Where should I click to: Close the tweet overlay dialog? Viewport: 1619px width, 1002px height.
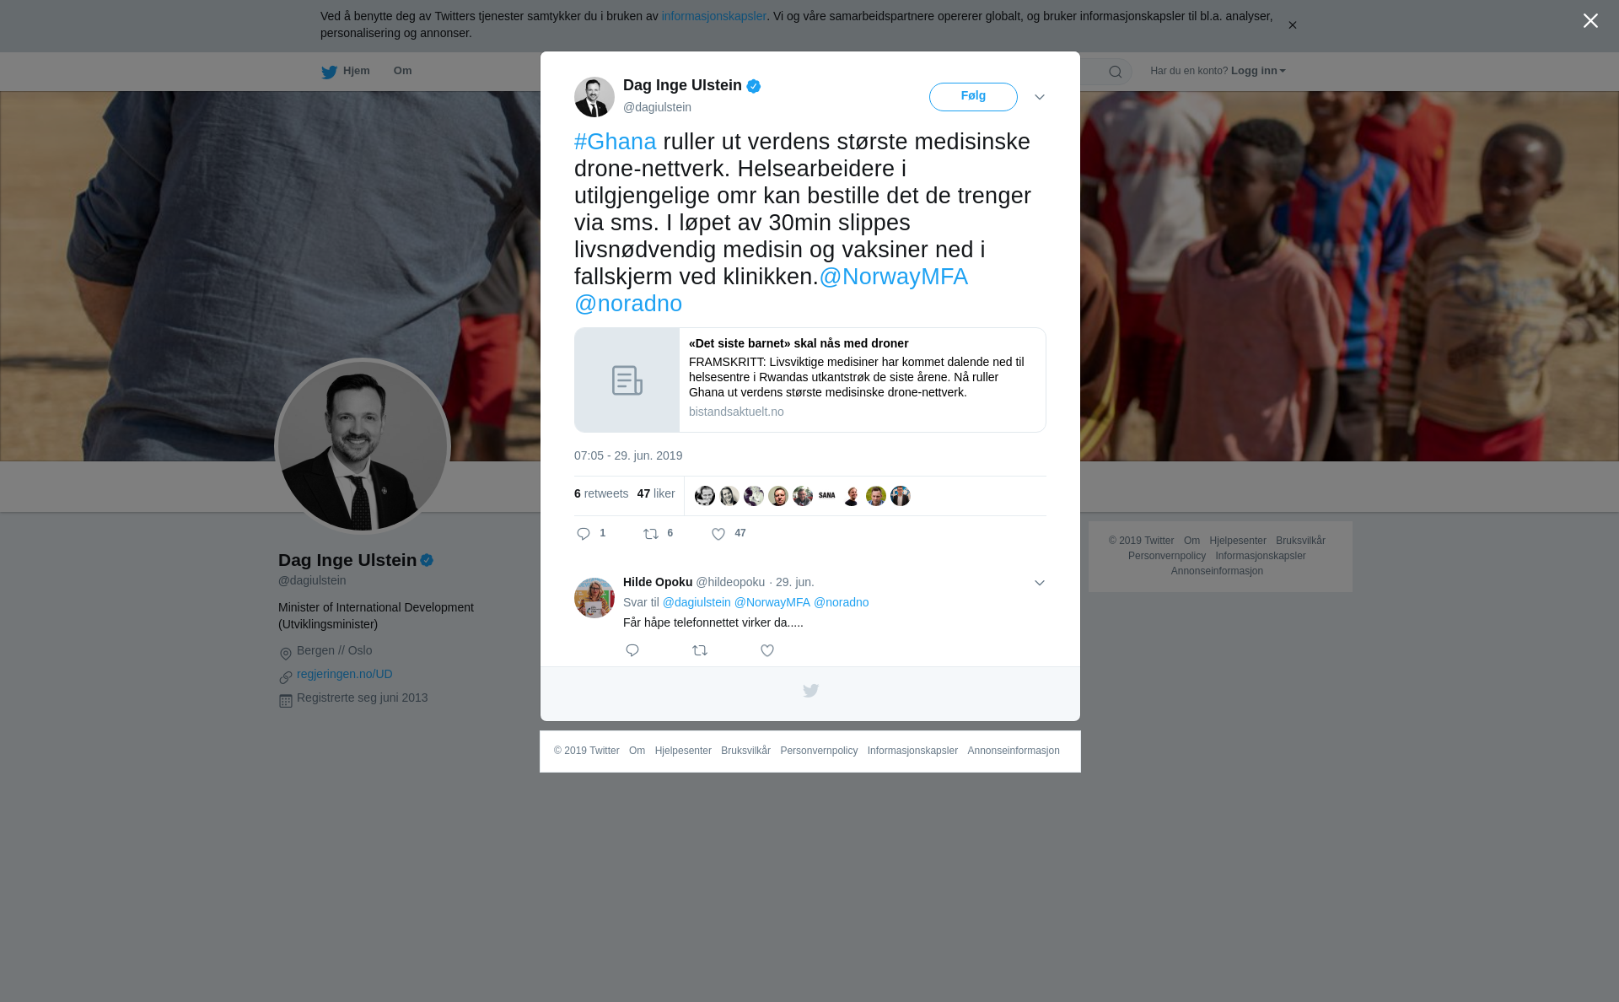pos(1590,21)
